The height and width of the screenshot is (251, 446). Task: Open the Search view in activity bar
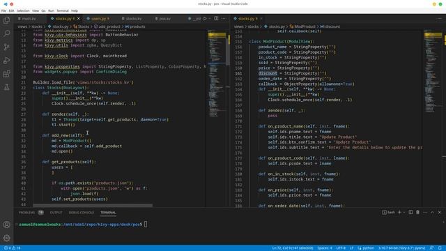point(6,33)
